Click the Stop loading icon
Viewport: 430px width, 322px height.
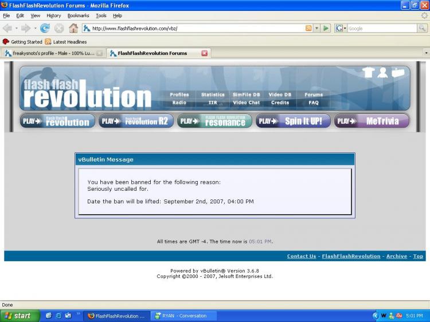58,28
